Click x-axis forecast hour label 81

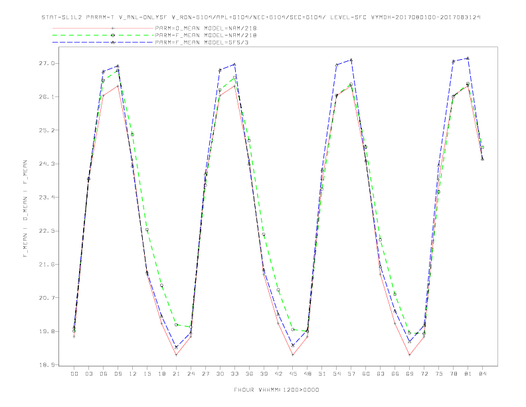pos(468,374)
